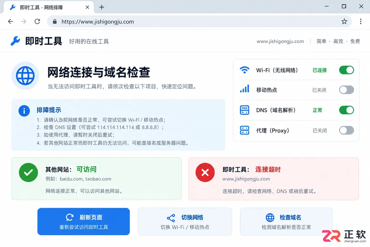Click the 网络连接与域名检查 heading
Screen dimensions: 370x247
(x=99, y=72)
